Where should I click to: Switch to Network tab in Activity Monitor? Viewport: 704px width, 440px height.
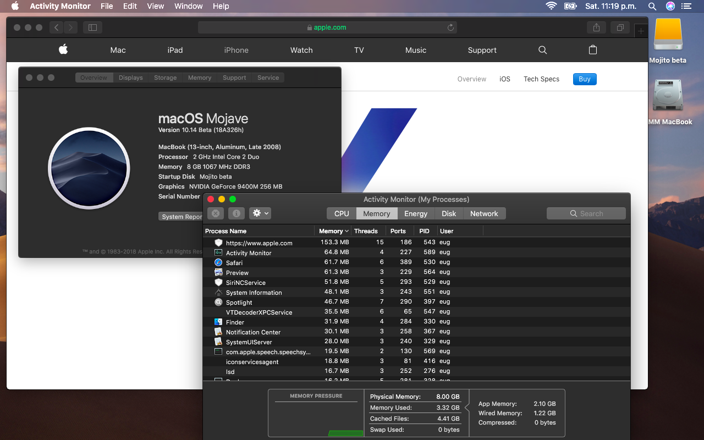pyautogui.click(x=484, y=213)
